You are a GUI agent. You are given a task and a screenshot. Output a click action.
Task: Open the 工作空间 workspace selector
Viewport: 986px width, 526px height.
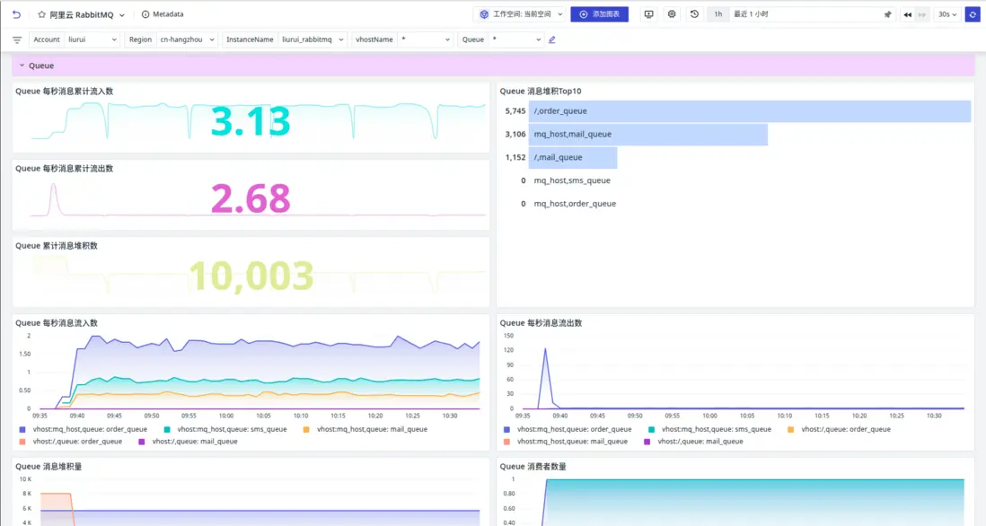[x=521, y=14]
